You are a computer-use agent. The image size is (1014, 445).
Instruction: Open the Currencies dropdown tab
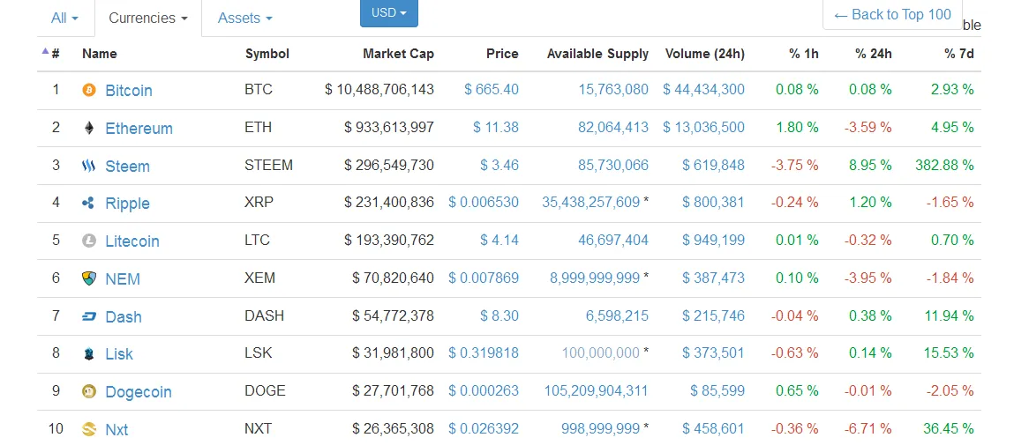click(x=148, y=19)
